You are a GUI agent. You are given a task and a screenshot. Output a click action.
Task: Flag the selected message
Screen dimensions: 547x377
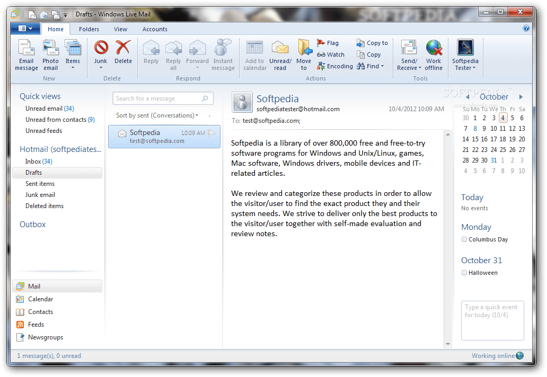(328, 43)
